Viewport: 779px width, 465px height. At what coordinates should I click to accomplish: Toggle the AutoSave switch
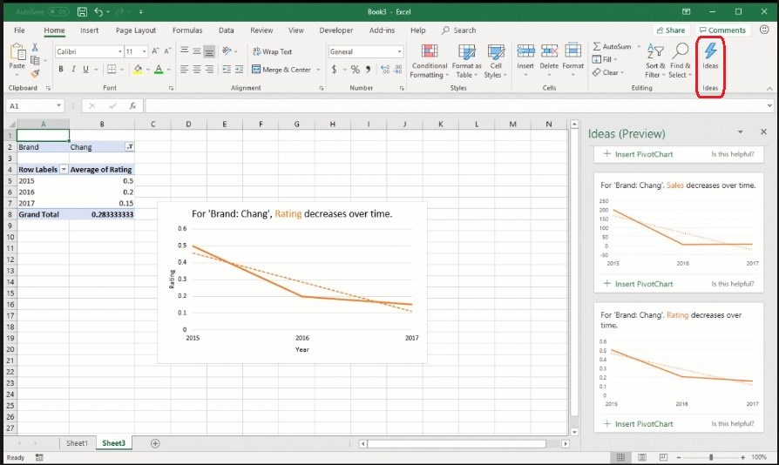coord(58,11)
